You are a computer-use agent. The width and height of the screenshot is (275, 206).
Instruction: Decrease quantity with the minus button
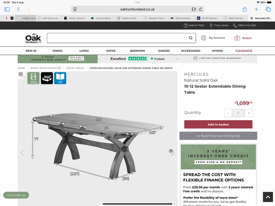pos(228,113)
